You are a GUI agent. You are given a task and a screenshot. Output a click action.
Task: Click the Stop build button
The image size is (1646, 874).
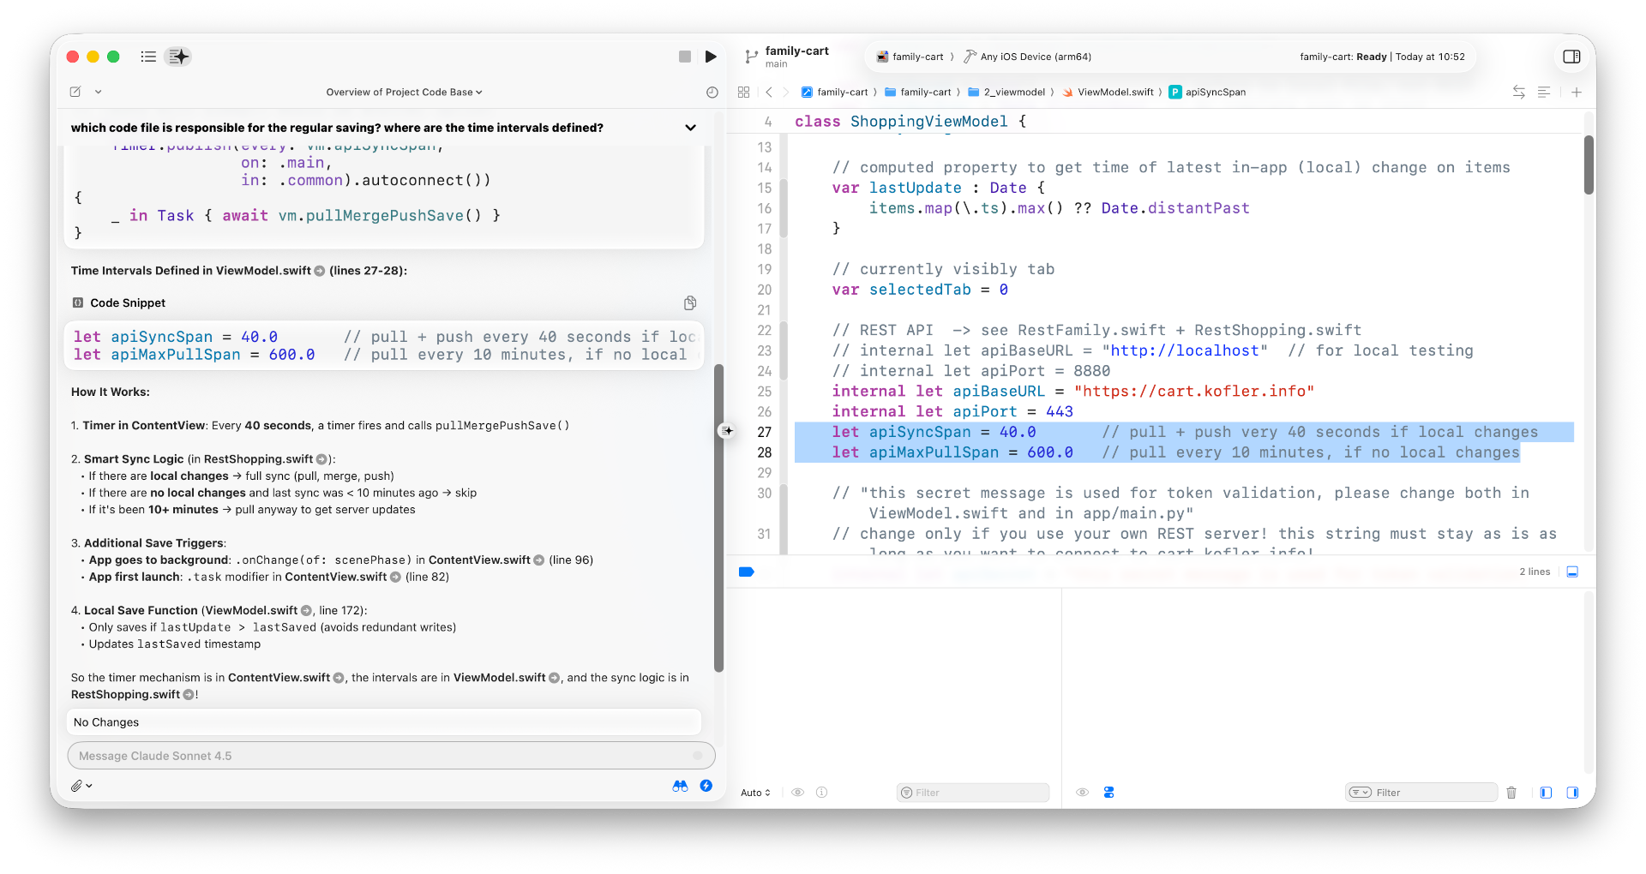pyautogui.click(x=684, y=57)
